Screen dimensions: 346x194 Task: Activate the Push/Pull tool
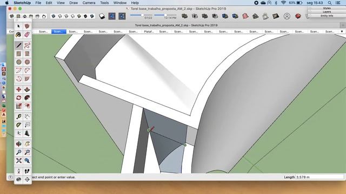[27, 89]
